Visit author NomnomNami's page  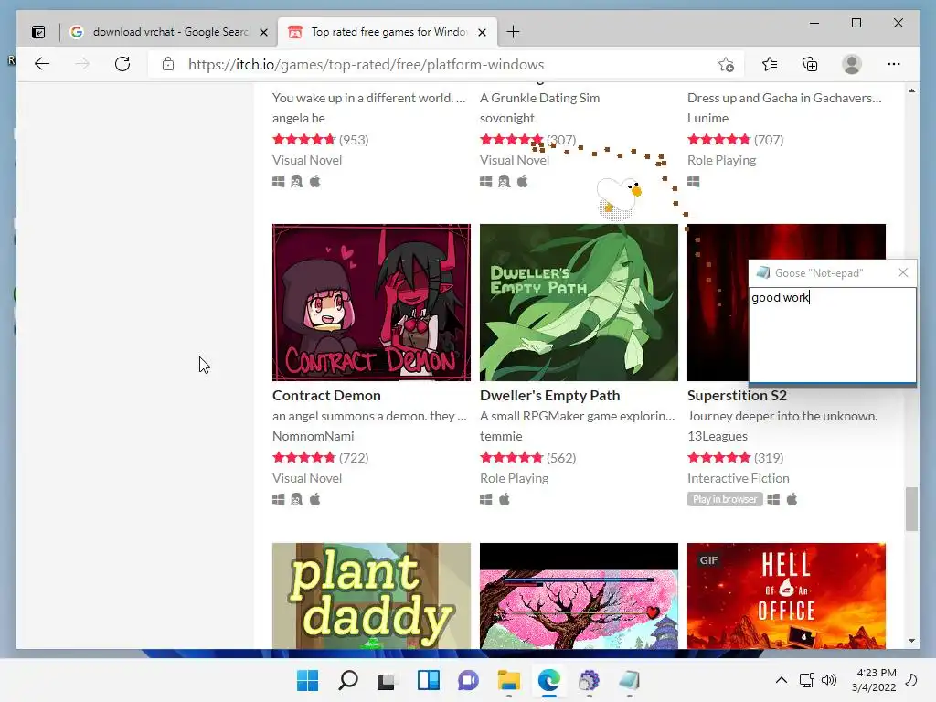[313, 436]
